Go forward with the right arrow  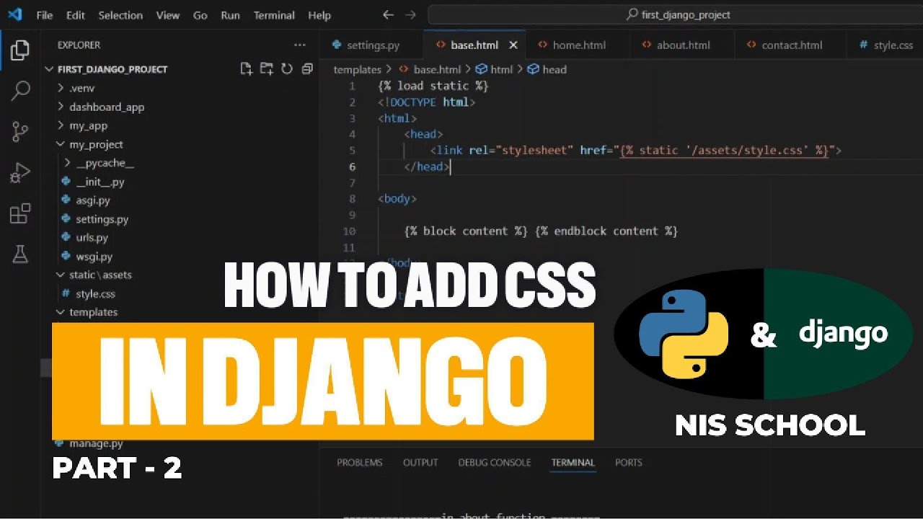tap(410, 14)
